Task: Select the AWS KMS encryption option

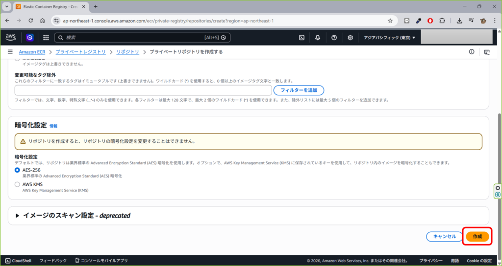Action: pos(18,184)
